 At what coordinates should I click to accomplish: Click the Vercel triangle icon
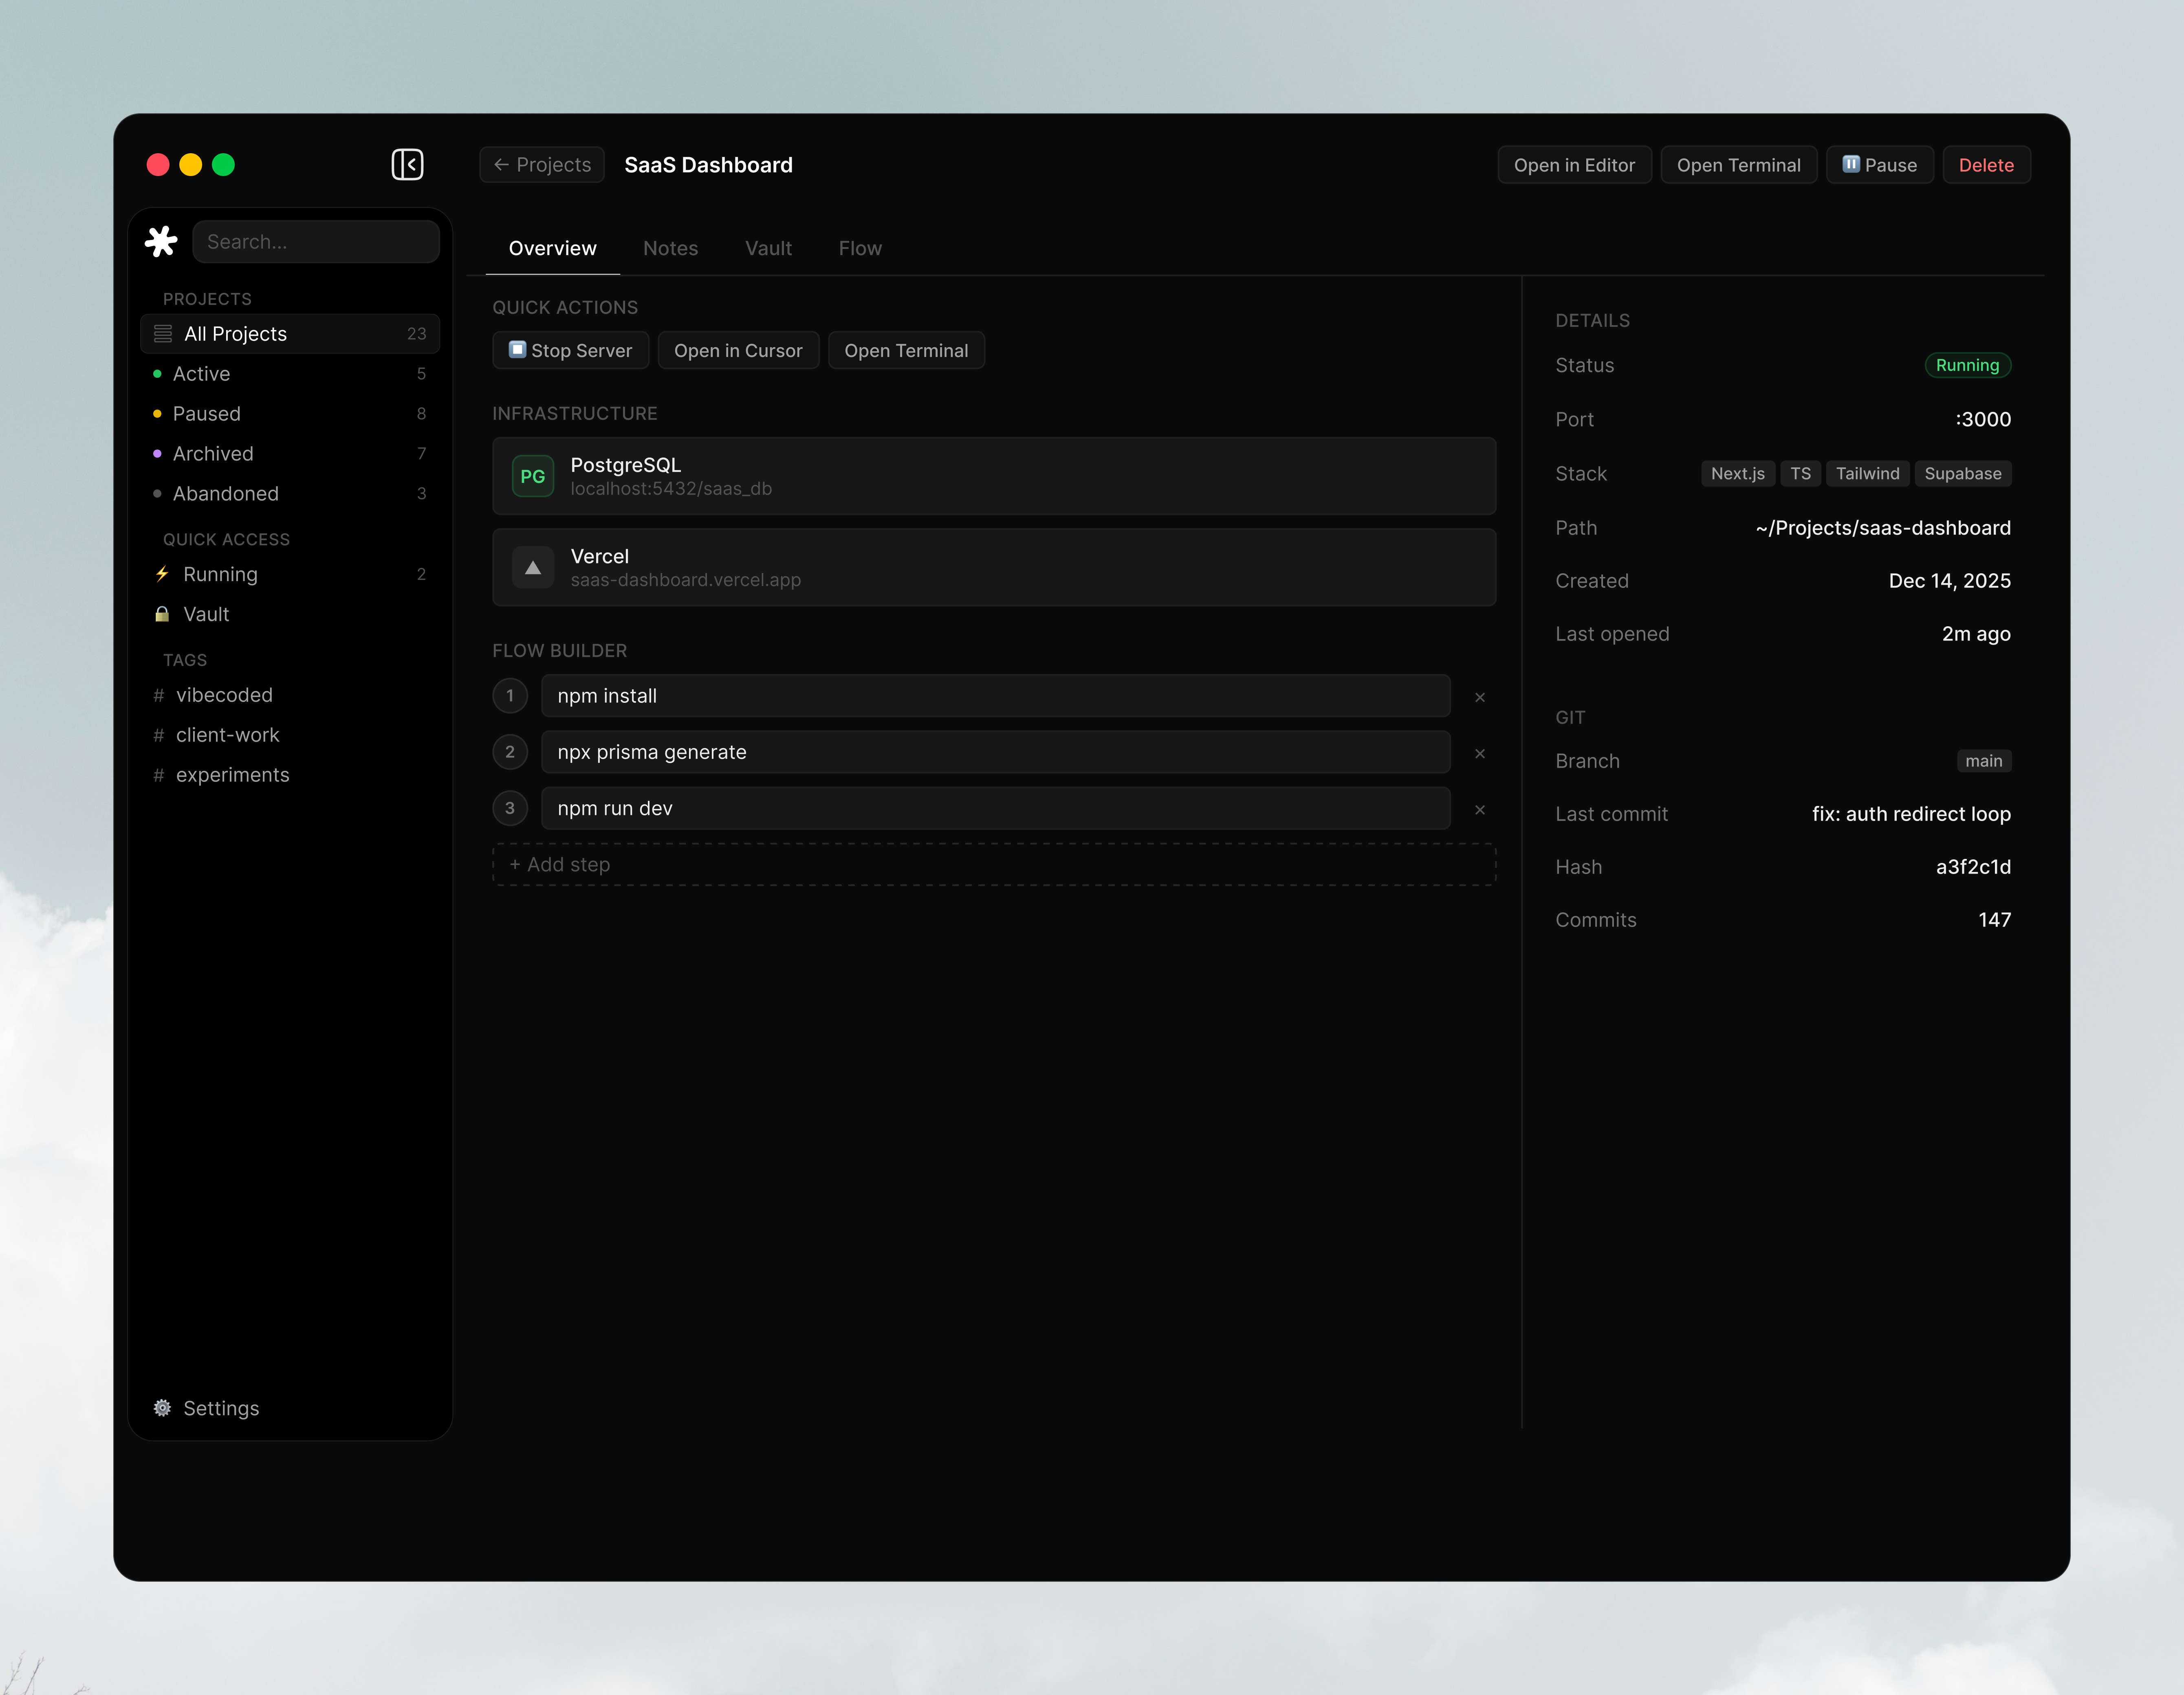(x=533, y=567)
